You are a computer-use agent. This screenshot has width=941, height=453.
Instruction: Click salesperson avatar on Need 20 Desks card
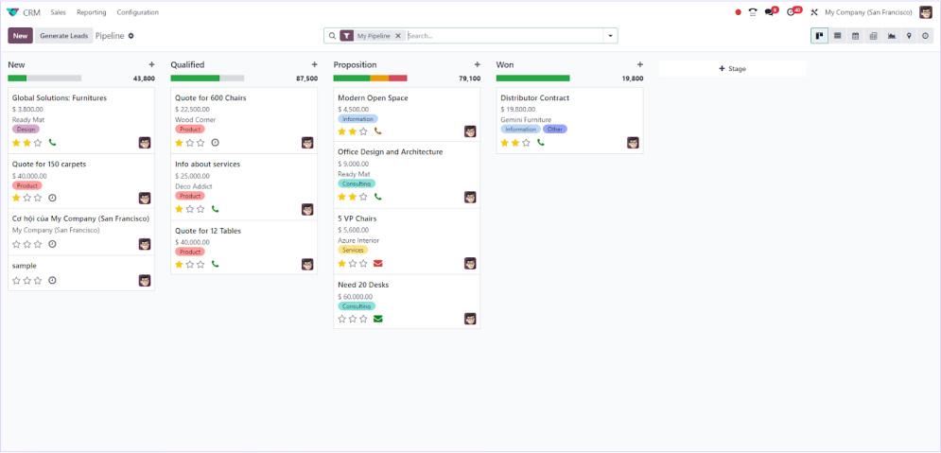(471, 319)
